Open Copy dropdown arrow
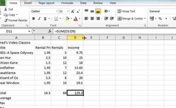This screenshot has width=176, height=108. click(x=17, y=15)
